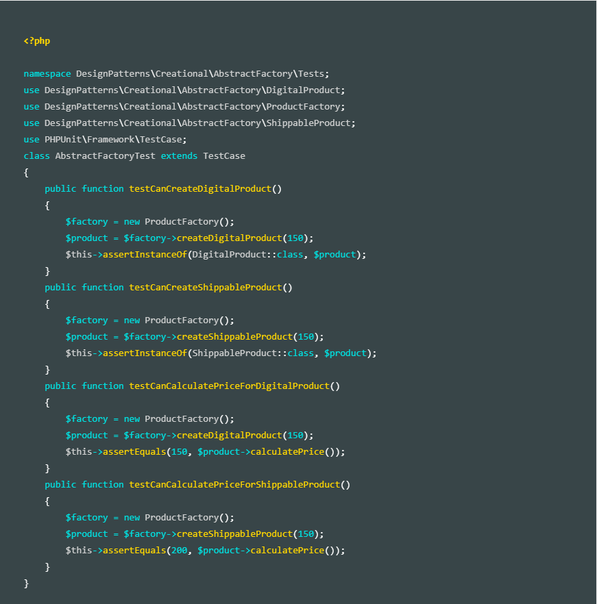Click testCanCreateDigitalProduct function name
Screen dimensions: 597x604
tap(200, 189)
